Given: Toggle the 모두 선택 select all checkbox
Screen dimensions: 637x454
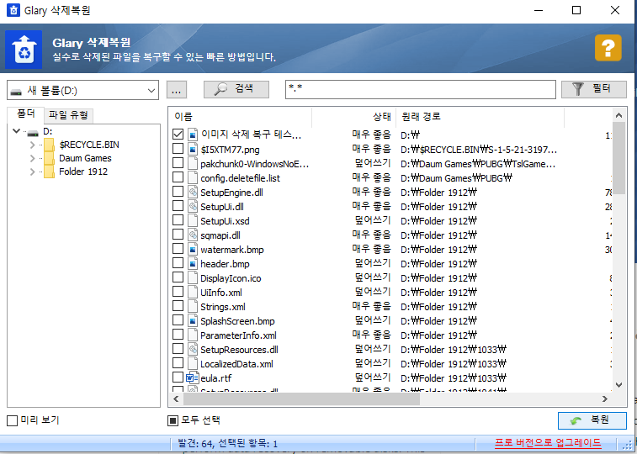Looking at the screenshot, I should (173, 420).
